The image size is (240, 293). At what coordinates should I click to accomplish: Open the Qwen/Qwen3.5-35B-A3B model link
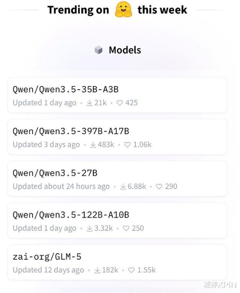pyautogui.click(x=65, y=89)
